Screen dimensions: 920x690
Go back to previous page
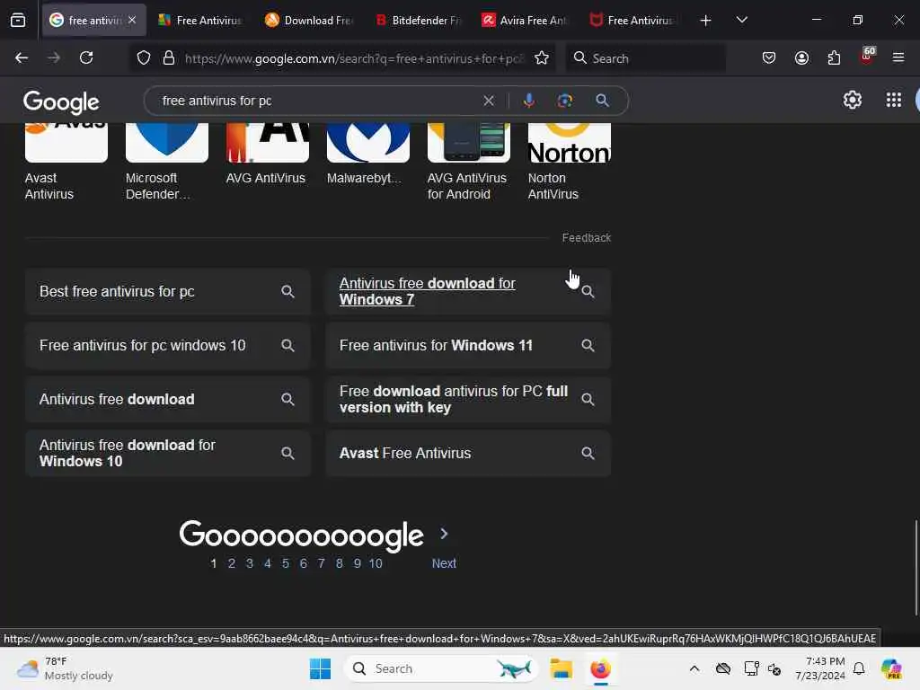pos(22,57)
